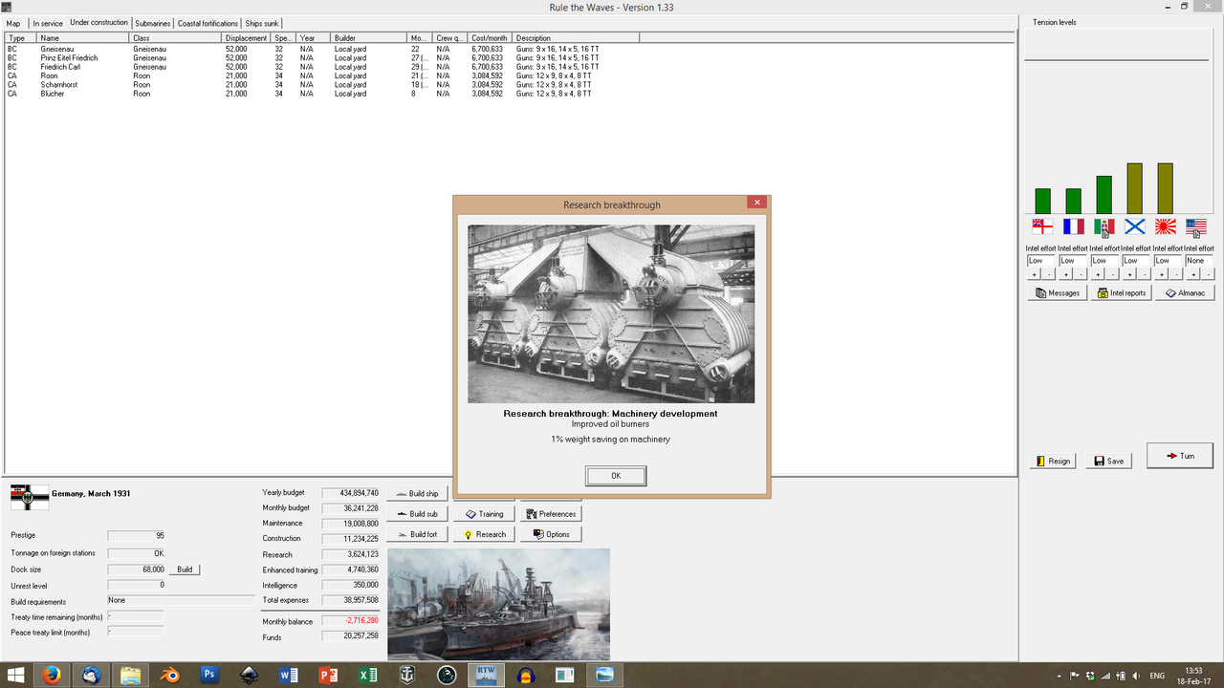Viewport: 1224px width, 688px height.
Task: Click the American flag icon in tension panel
Action: point(1194,226)
